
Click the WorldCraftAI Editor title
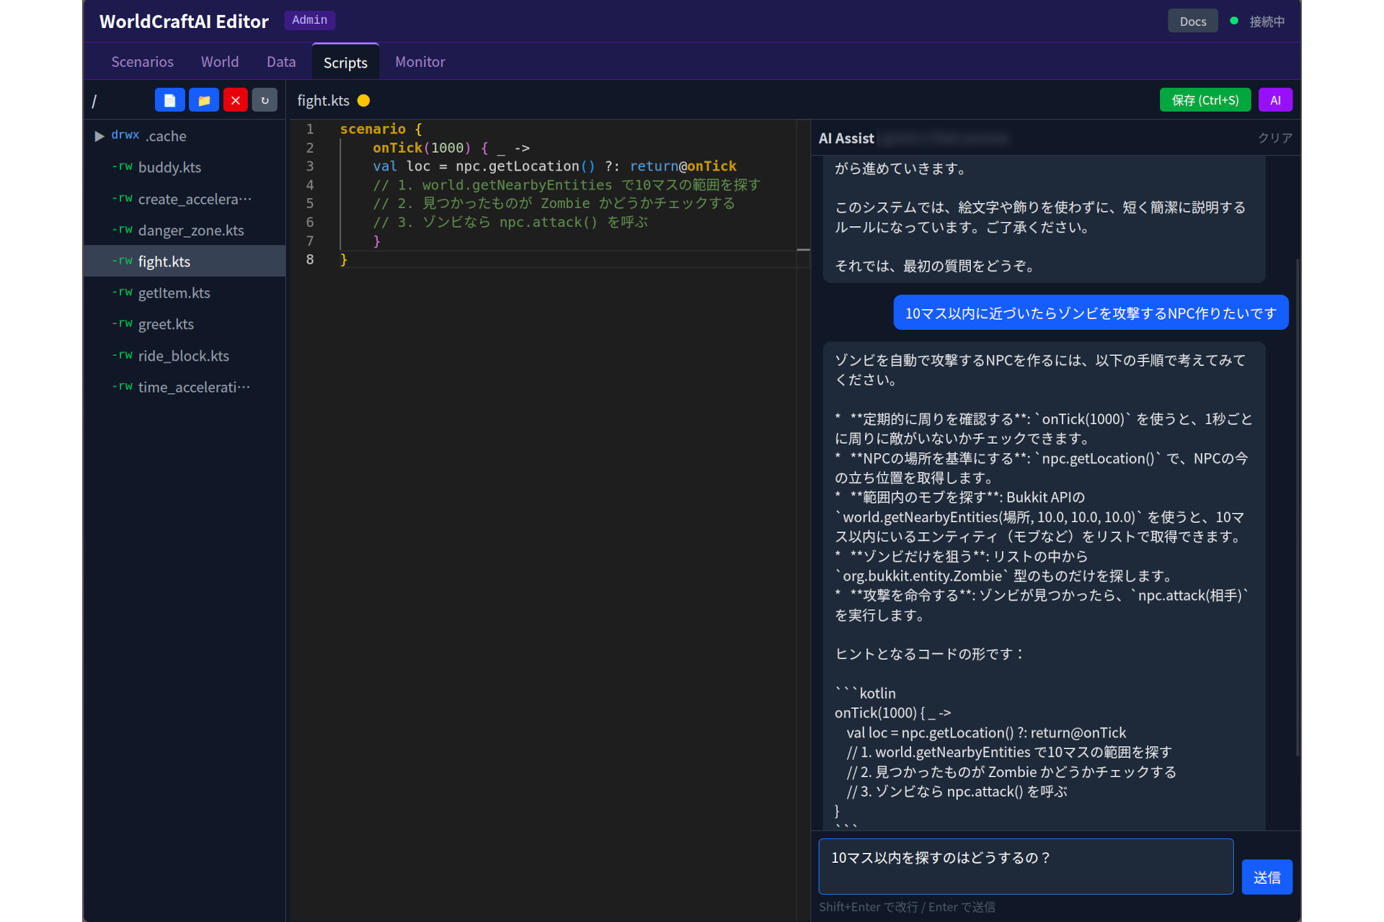184,22
